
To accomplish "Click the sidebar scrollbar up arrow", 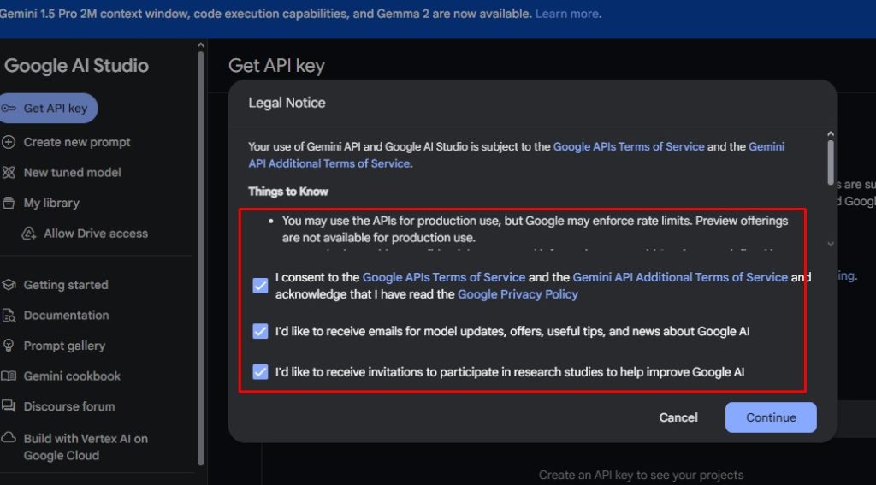I will click(200, 46).
